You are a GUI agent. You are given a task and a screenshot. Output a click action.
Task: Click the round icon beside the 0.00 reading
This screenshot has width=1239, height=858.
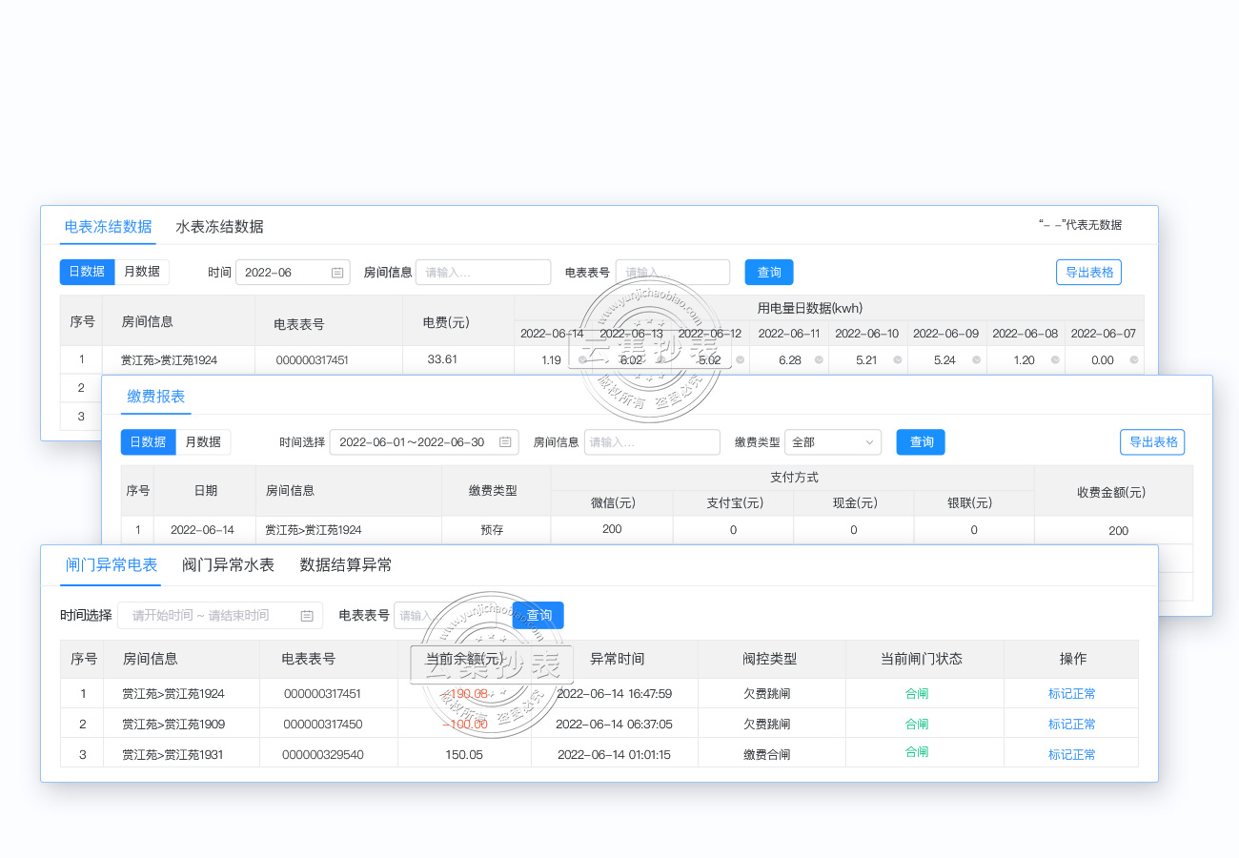click(x=1133, y=360)
